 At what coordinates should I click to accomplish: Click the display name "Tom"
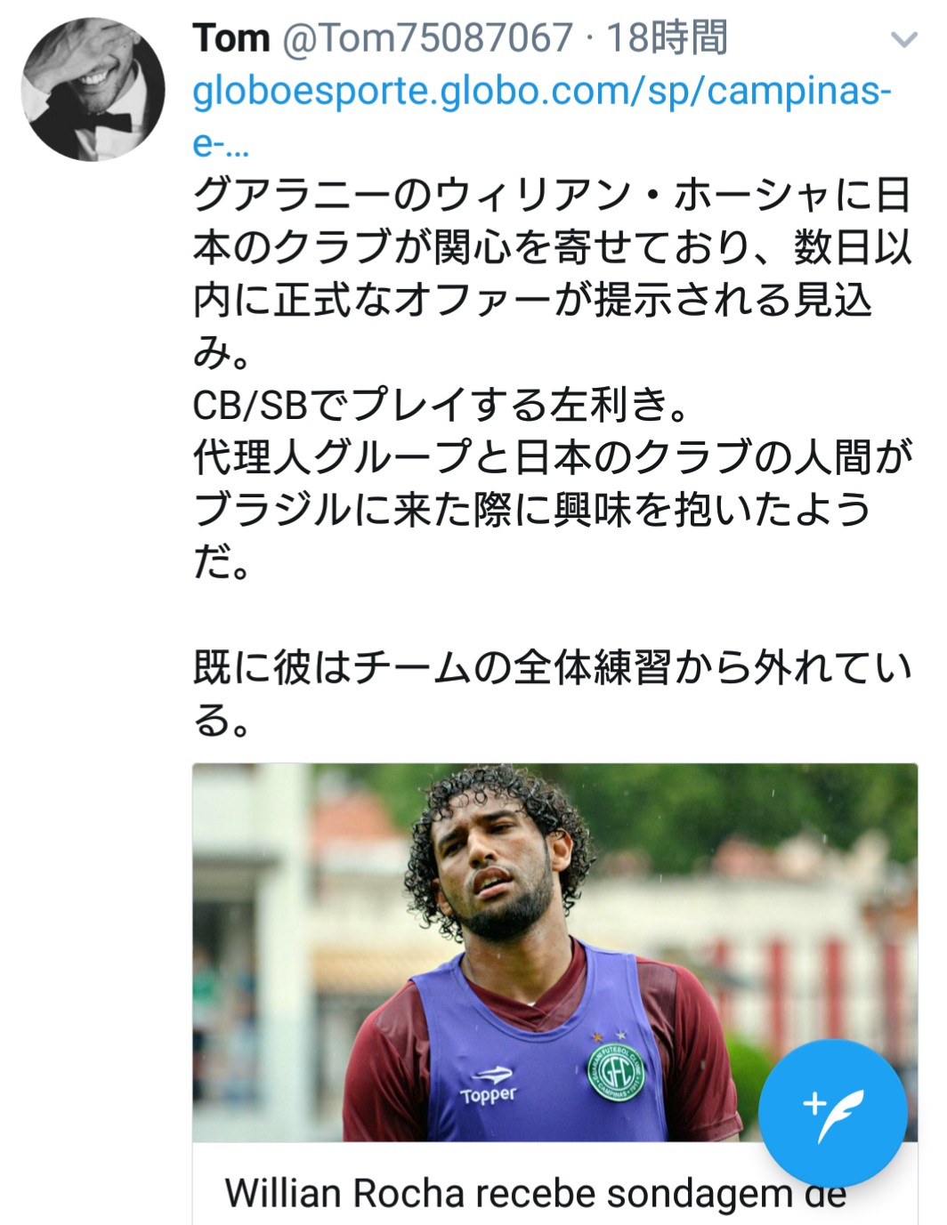(x=231, y=38)
